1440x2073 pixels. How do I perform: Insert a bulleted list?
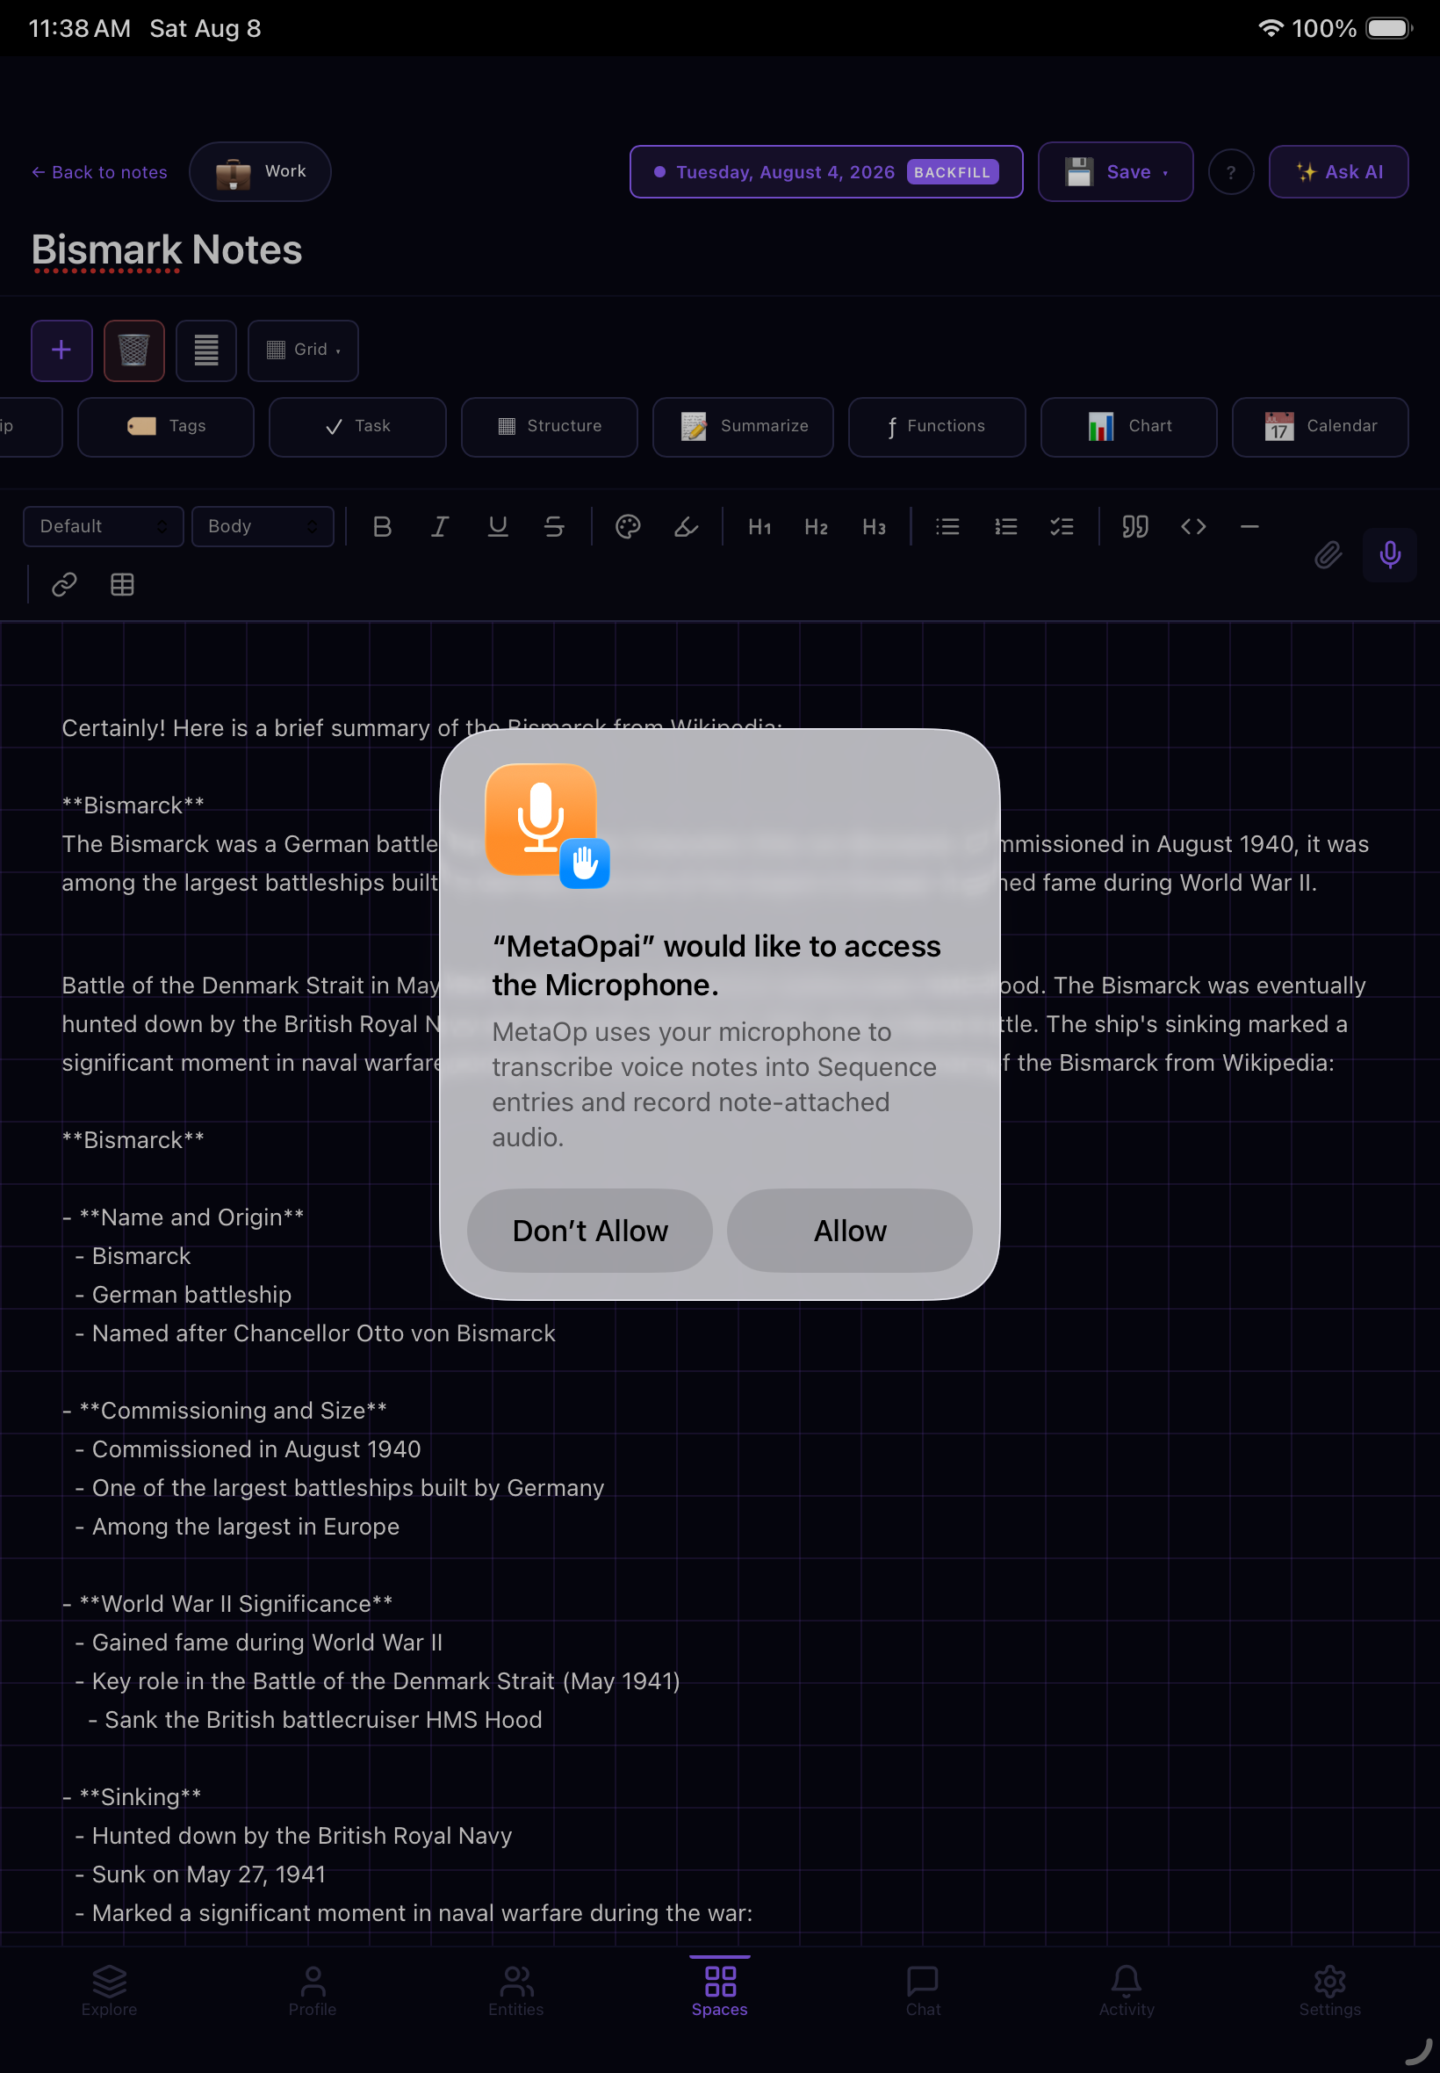point(947,527)
